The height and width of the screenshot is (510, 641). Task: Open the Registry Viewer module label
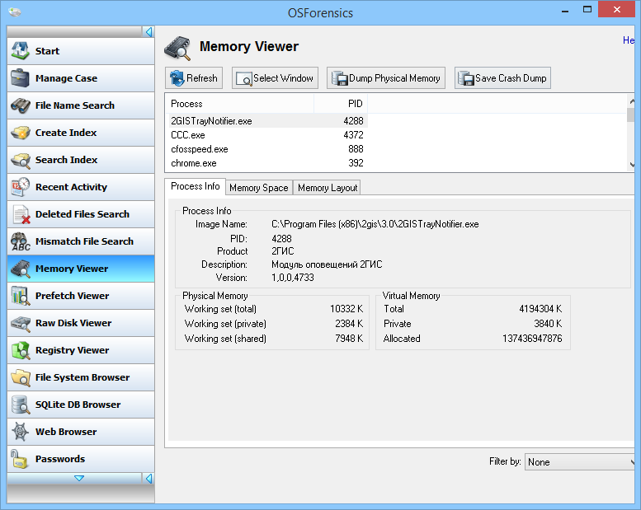(x=72, y=350)
